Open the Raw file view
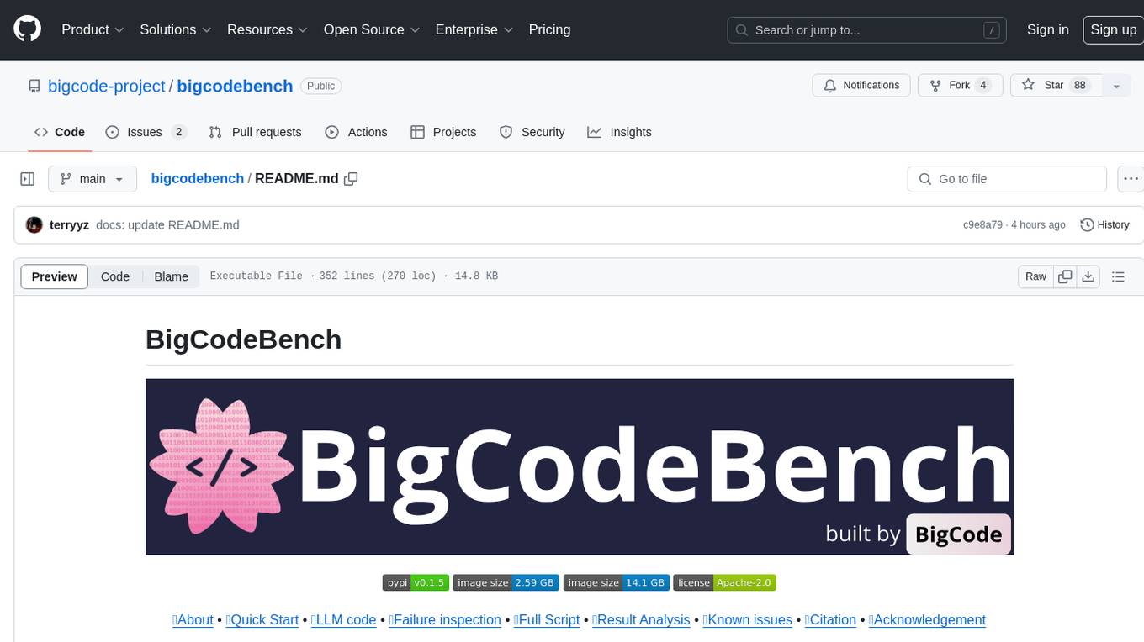Image resolution: width=1144 pixels, height=642 pixels. pos(1035,276)
